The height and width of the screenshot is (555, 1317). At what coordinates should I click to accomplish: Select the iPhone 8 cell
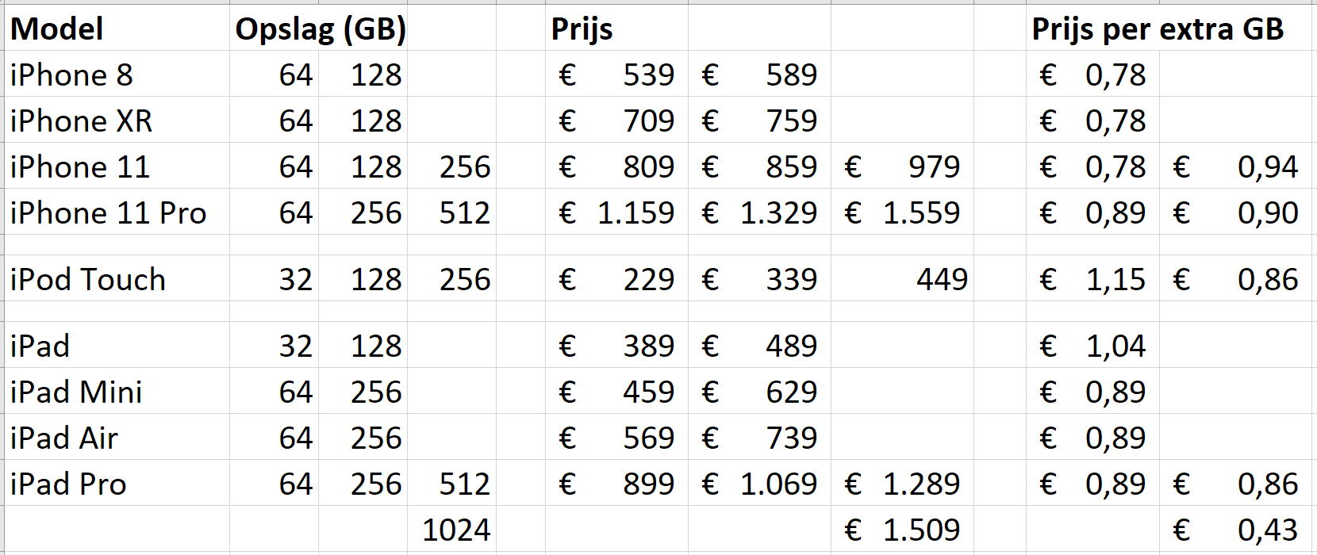click(x=71, y=75)
